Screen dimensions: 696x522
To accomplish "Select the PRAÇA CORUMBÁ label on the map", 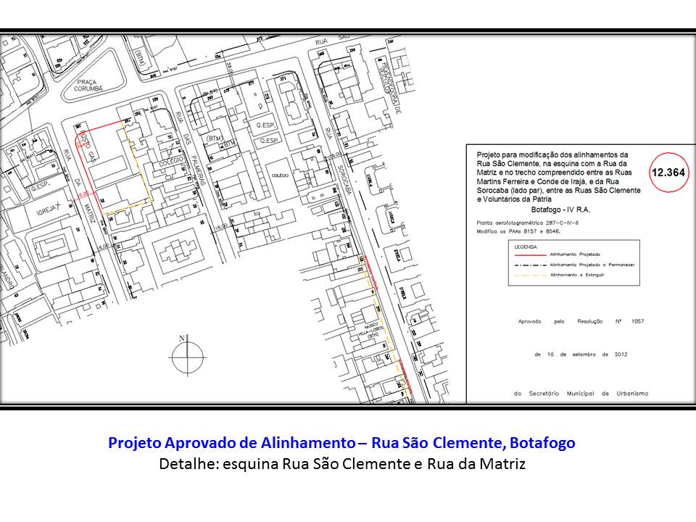I will (86, 86).
